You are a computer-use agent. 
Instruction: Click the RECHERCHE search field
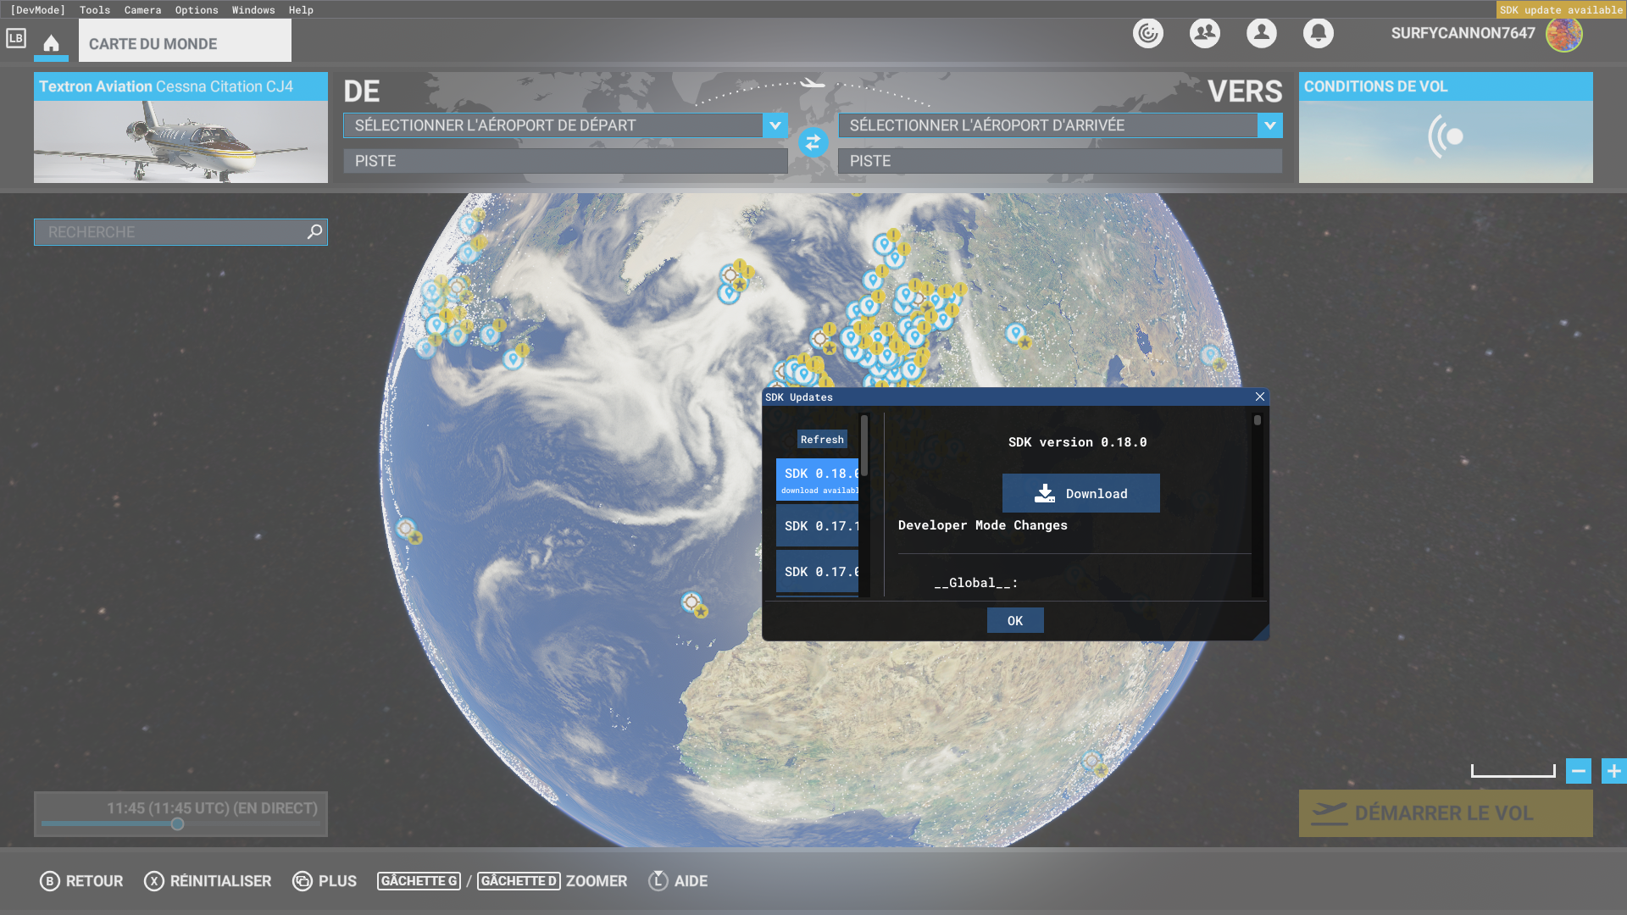tap(169, 232)
